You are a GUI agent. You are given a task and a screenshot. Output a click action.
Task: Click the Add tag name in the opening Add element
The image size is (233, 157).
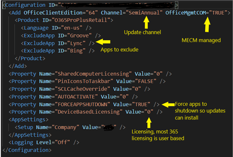(x=16, y=13)
